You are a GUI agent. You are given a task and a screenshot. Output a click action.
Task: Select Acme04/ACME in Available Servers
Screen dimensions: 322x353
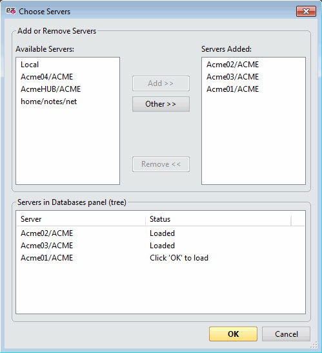pos(46,77)
